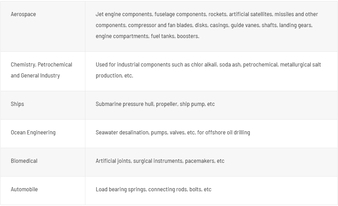Click the Aerospace row label
338x206 pixels.
tap(23, 14)
